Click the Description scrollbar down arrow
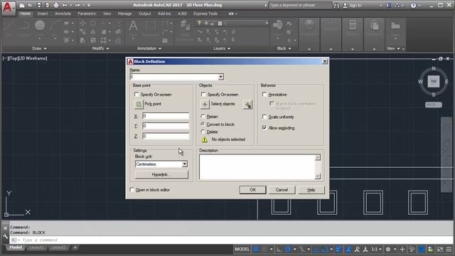 pos(318,176)
